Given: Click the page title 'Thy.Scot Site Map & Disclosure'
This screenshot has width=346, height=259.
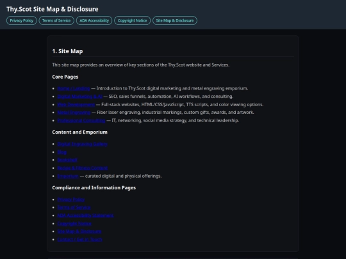Looking at the screenshot, I should pos(53,9).
